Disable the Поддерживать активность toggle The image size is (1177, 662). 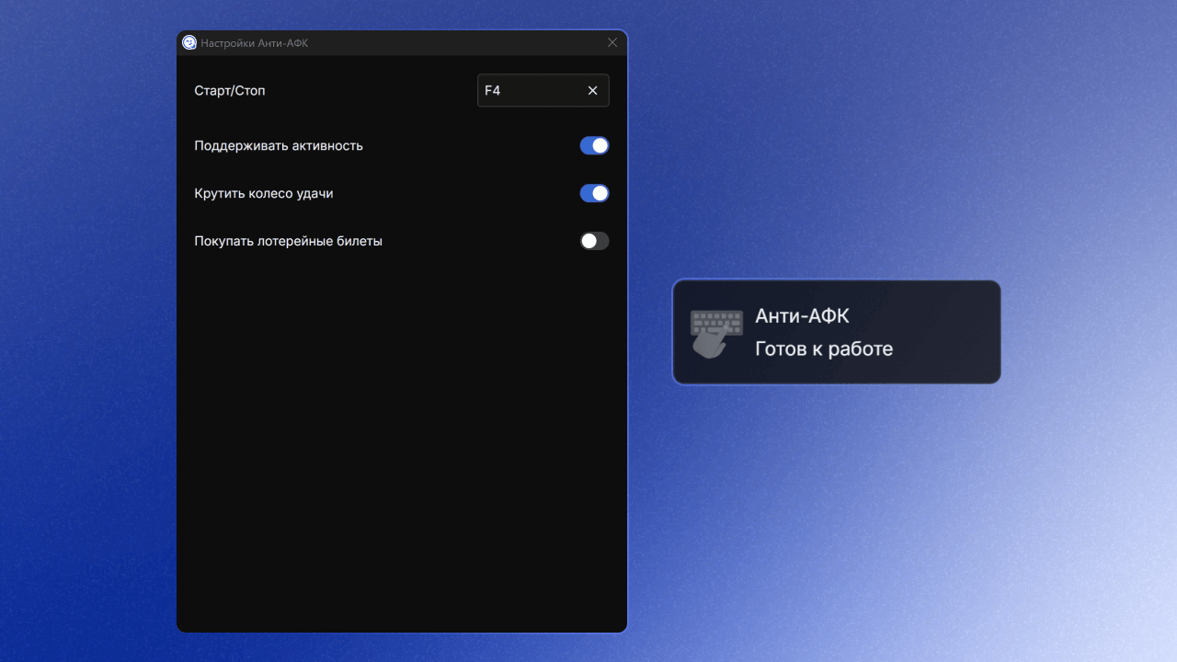594,145
